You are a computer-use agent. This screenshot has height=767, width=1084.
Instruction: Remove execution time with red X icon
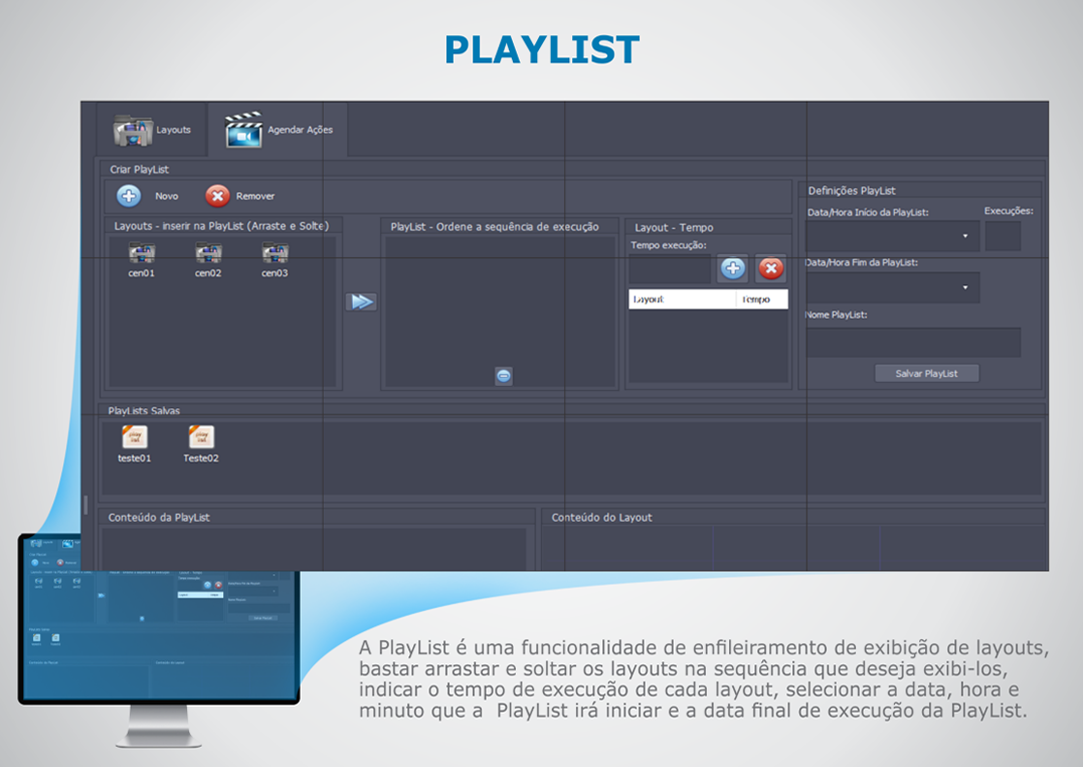(x=771, y=269)
